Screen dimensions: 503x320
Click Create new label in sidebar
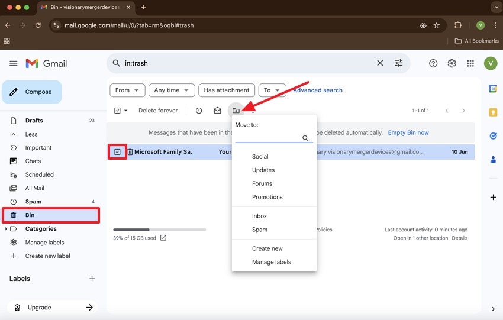click(x=47, y=256)
